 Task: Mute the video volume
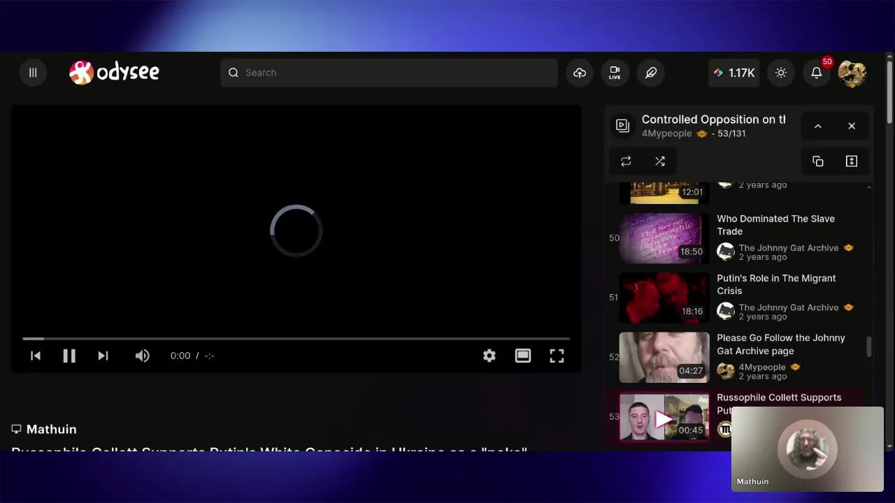pos(142,356)
